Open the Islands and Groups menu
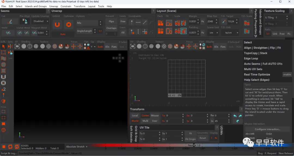 tap(36, 6)
